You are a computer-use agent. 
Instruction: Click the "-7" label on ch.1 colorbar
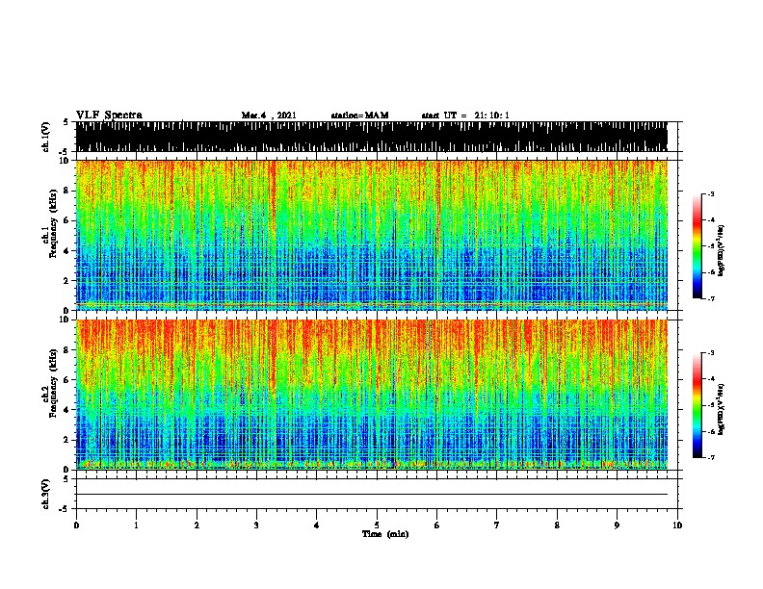[x=711, y=298]
